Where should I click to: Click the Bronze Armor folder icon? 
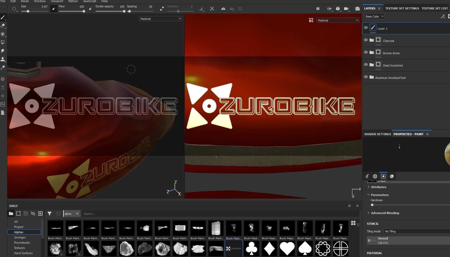(x=371, y=52)
